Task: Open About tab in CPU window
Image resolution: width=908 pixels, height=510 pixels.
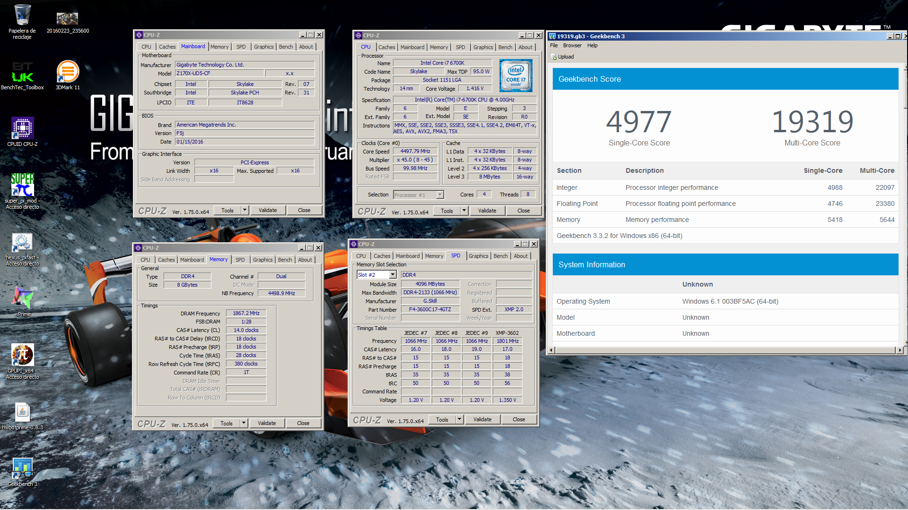Action: click(525, 47)
